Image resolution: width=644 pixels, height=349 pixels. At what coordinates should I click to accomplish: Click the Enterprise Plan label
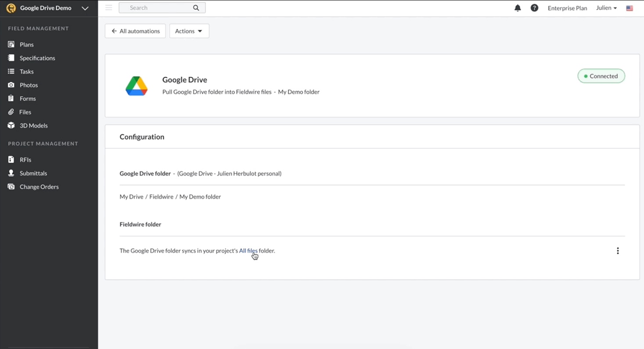pyautogui.click(x=567, y=8)
